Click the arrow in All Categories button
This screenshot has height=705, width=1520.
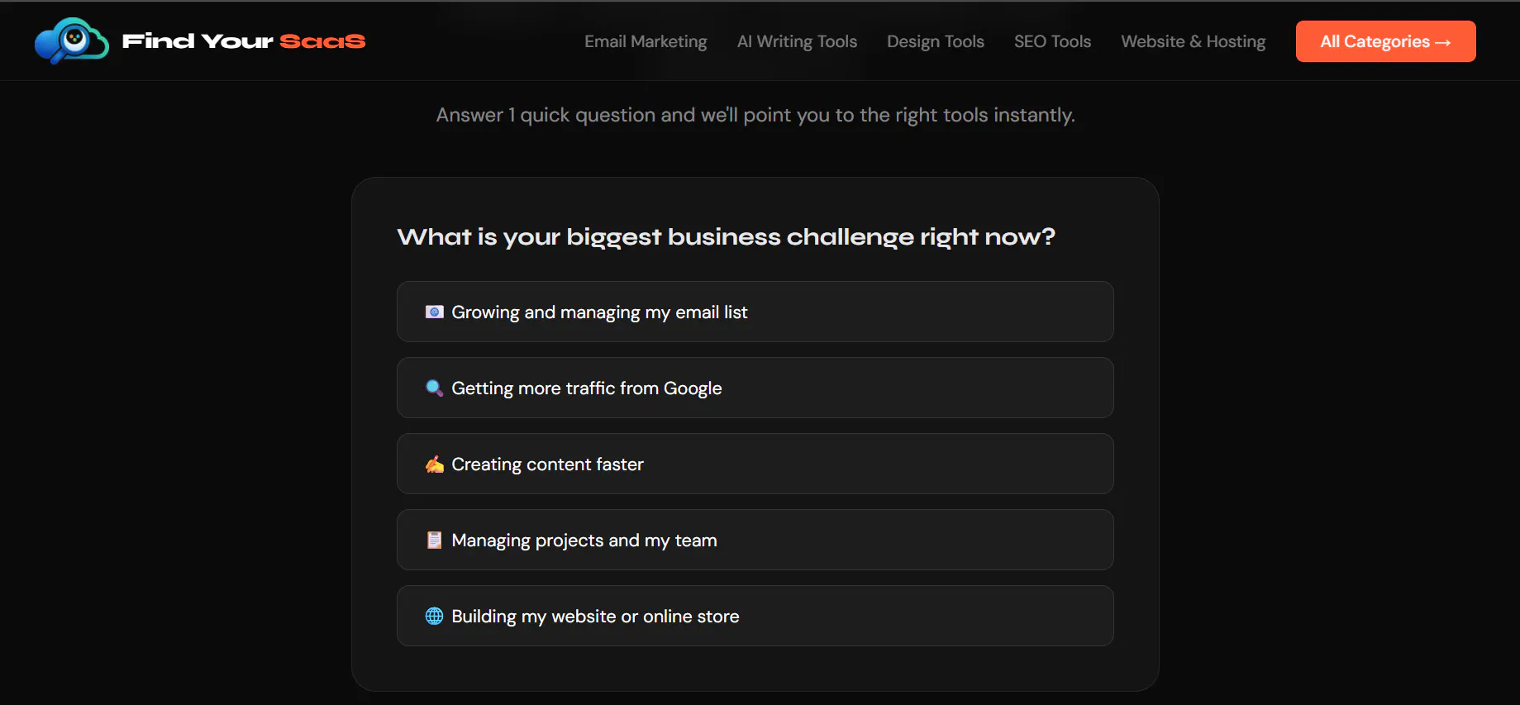1443,42
